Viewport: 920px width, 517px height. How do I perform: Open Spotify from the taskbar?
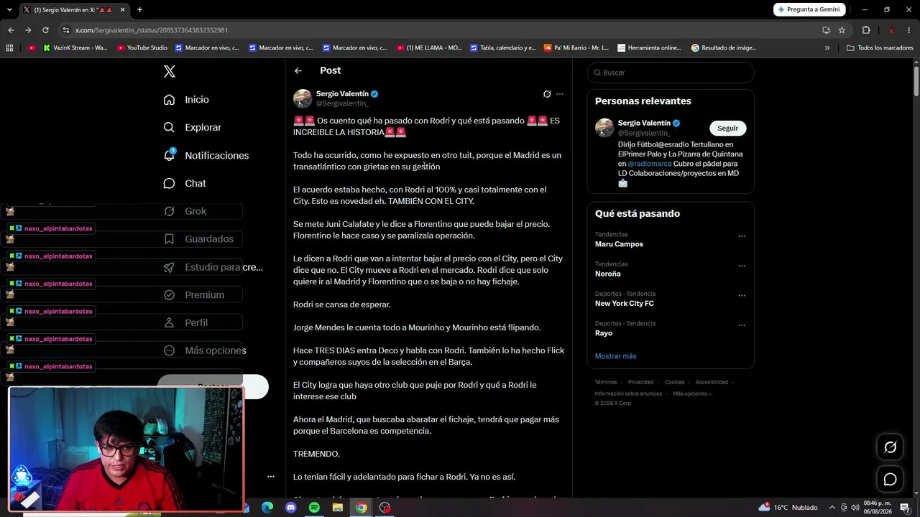click(314, 508)
